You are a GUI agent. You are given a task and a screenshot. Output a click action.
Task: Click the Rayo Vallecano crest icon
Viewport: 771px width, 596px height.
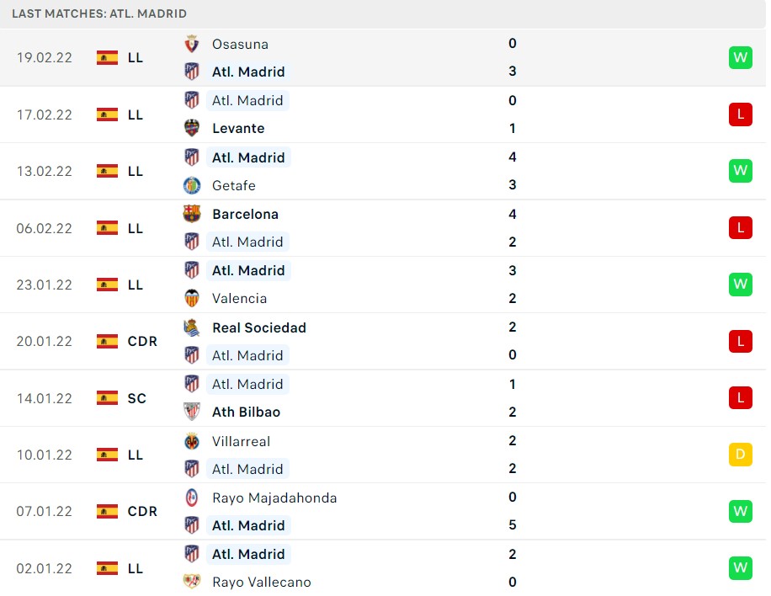tap(191, 582)
